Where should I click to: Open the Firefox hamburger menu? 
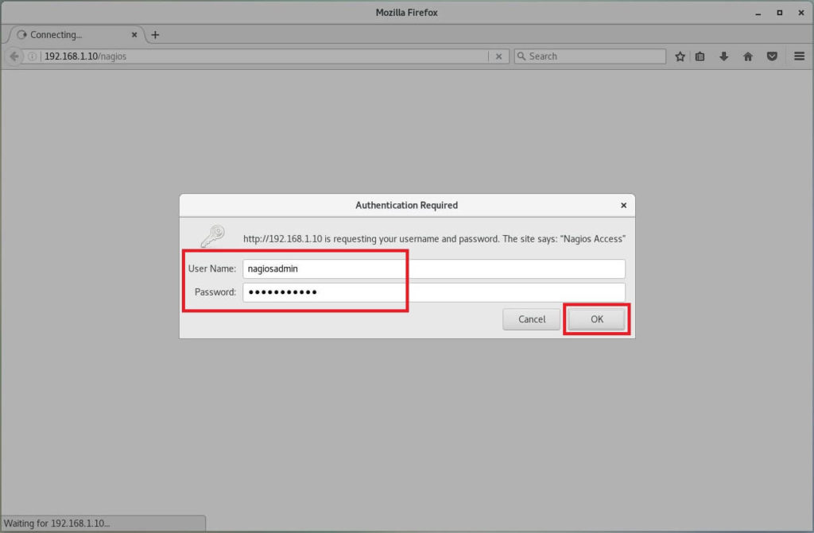[799, 56]
